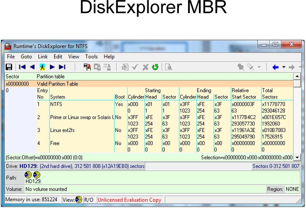The image size is (306, 208).
Task: Click the red-arrow disk save icon in toolbar
Action: tap(87, 67)
